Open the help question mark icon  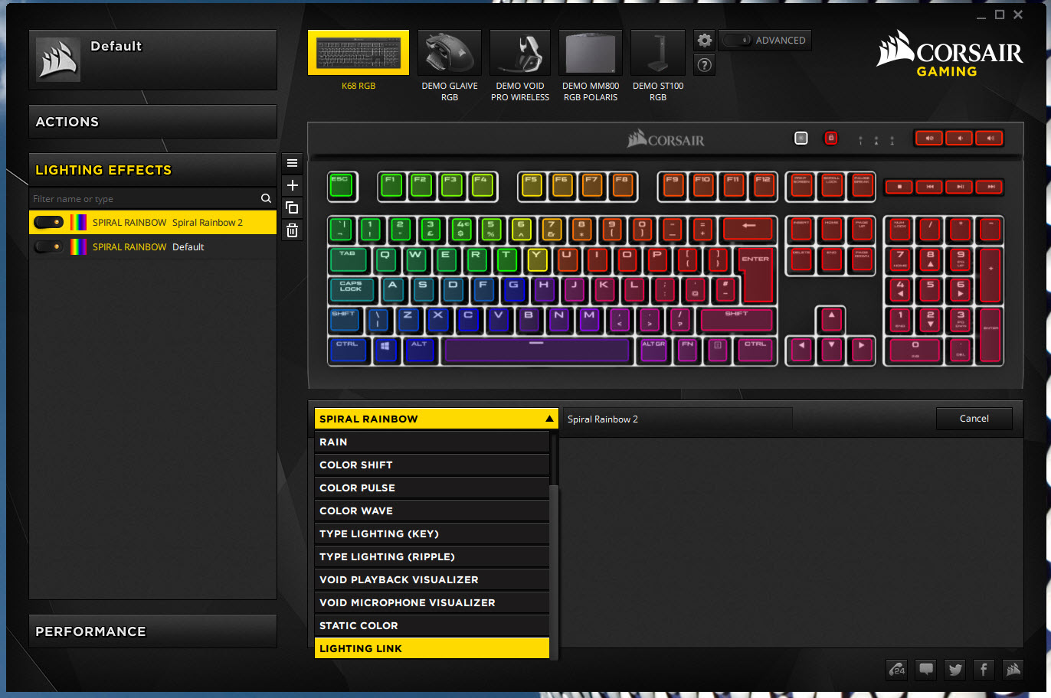tap(705, 65)
